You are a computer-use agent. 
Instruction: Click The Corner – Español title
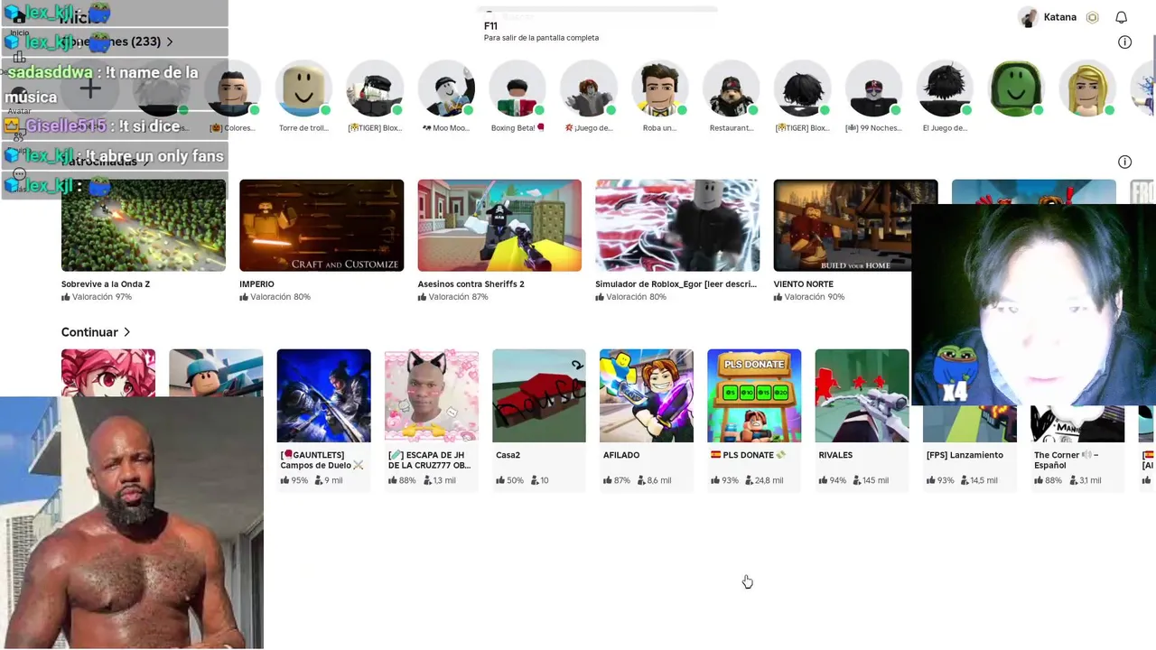1067,460
